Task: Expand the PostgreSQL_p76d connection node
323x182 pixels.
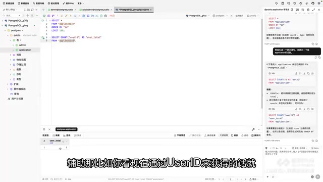Action: 3,21
